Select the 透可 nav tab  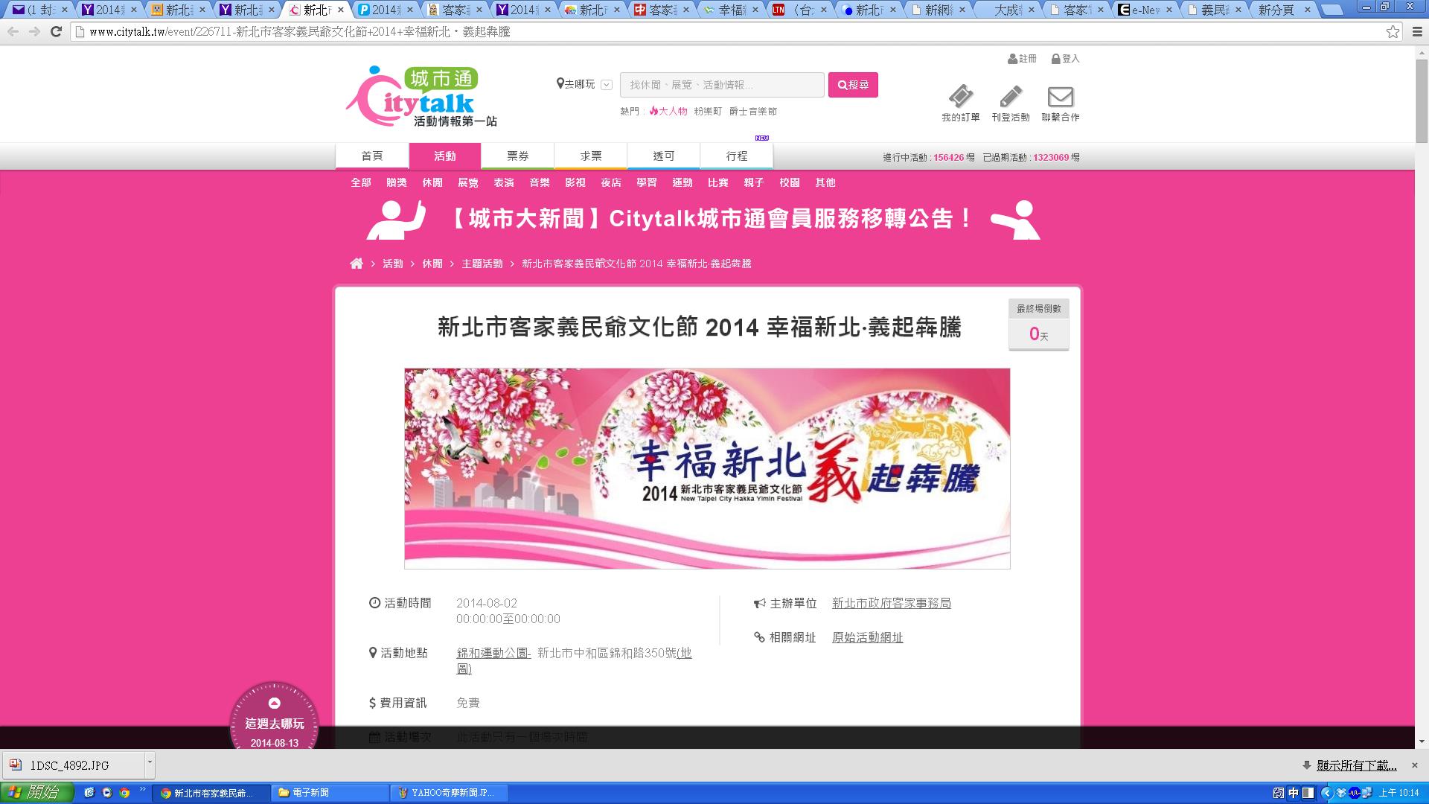click(x=664, y=156)
